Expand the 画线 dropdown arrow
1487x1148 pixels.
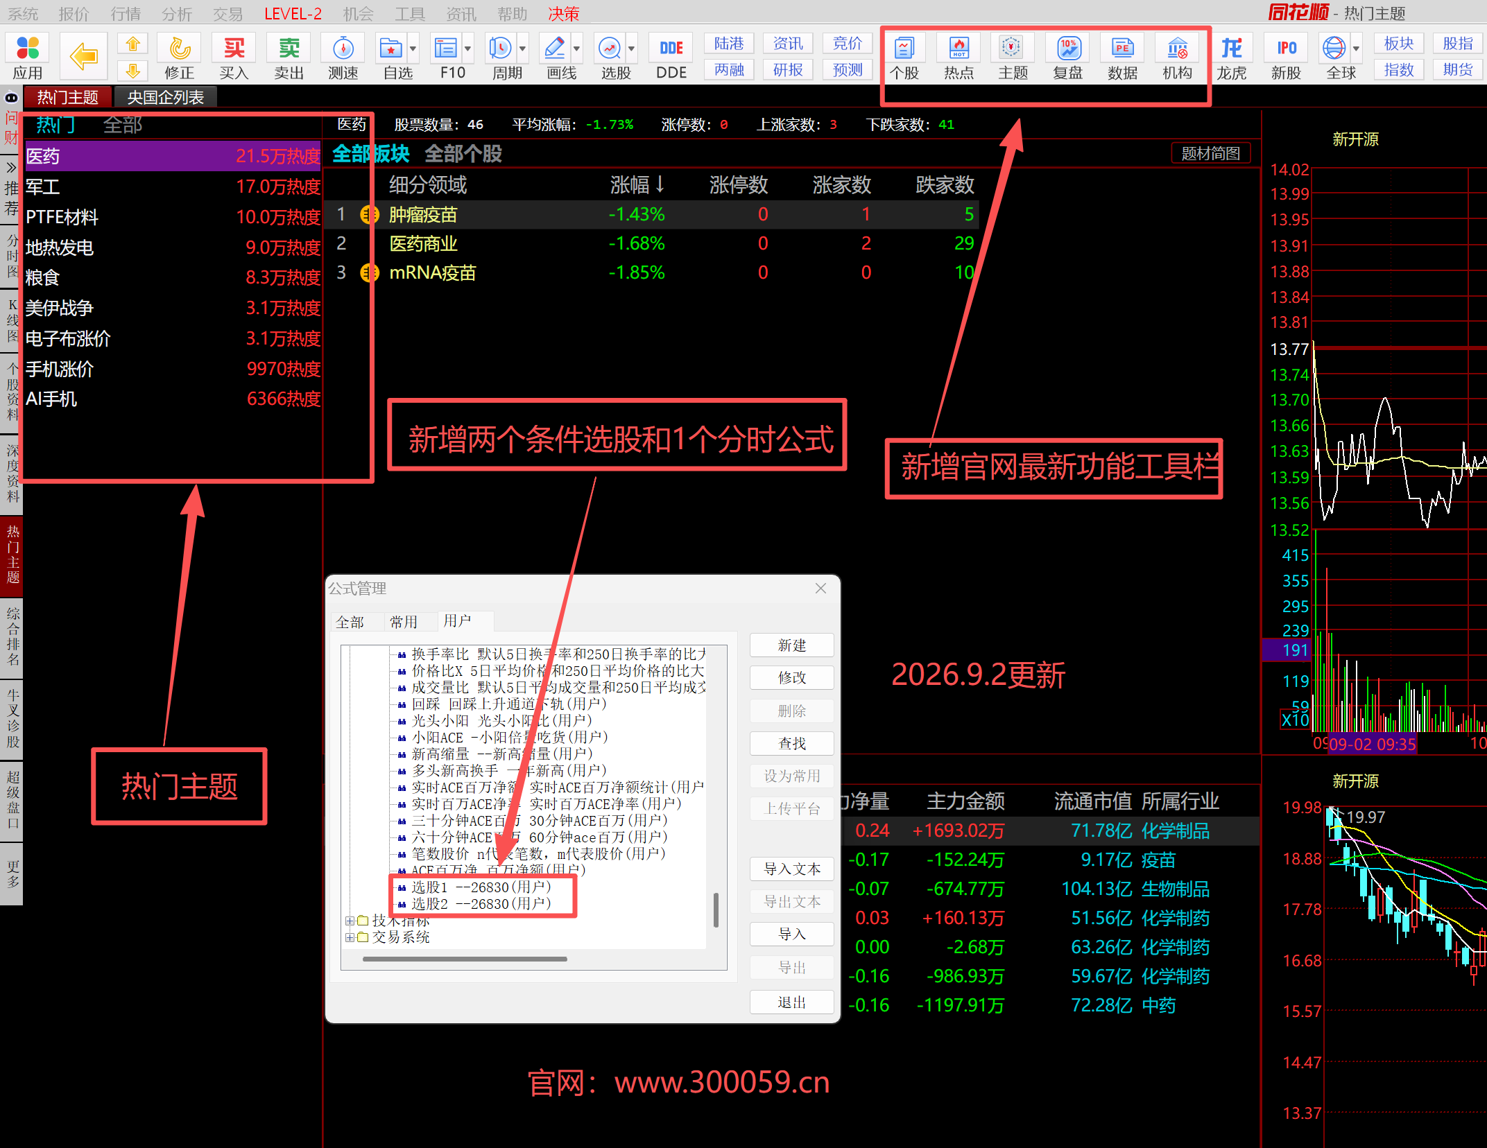(x=578, y=49)
